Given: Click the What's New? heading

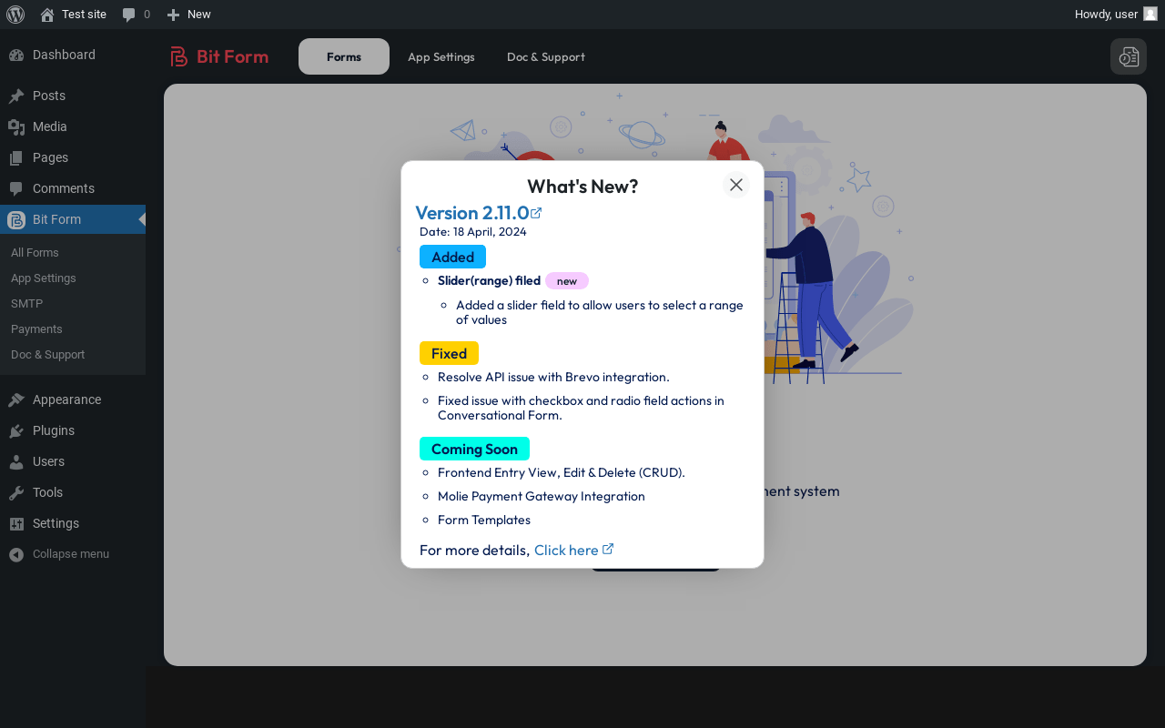Looking at the screenshot, I should pyautogui.click(x=582, y=187).
